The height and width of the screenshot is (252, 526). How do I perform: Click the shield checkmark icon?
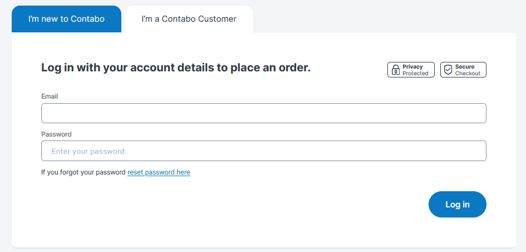(448, 70)
